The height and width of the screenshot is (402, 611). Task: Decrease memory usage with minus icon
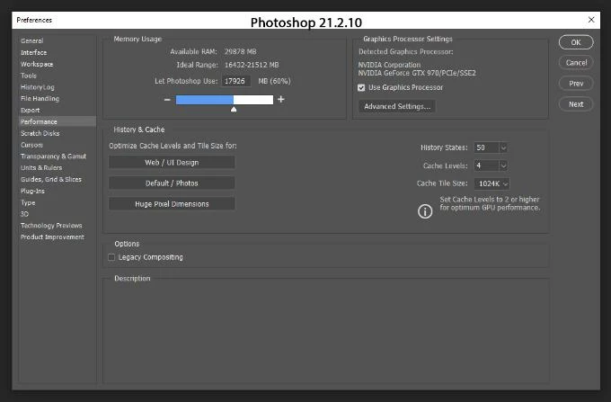click(x=167, y=100)
